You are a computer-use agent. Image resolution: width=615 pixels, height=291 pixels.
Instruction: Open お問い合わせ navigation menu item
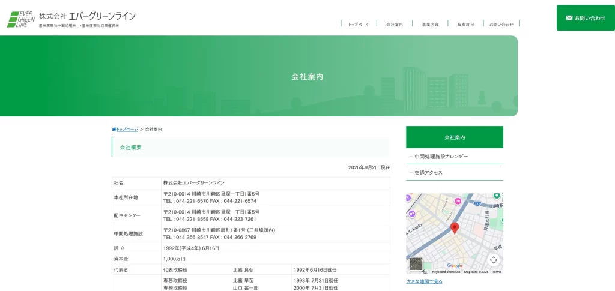coord(501,24)
